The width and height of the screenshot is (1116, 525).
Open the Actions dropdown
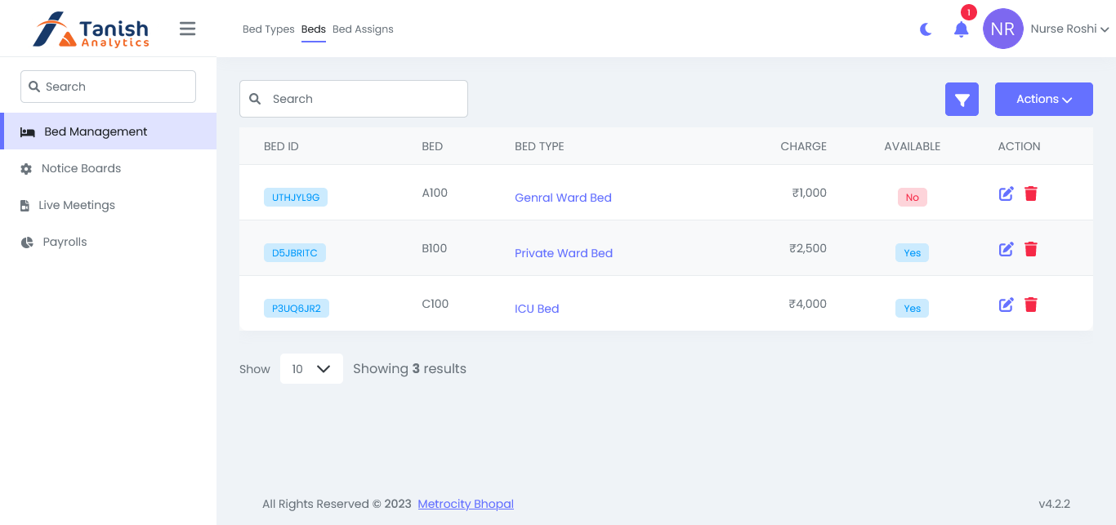tap(1043, 99)
